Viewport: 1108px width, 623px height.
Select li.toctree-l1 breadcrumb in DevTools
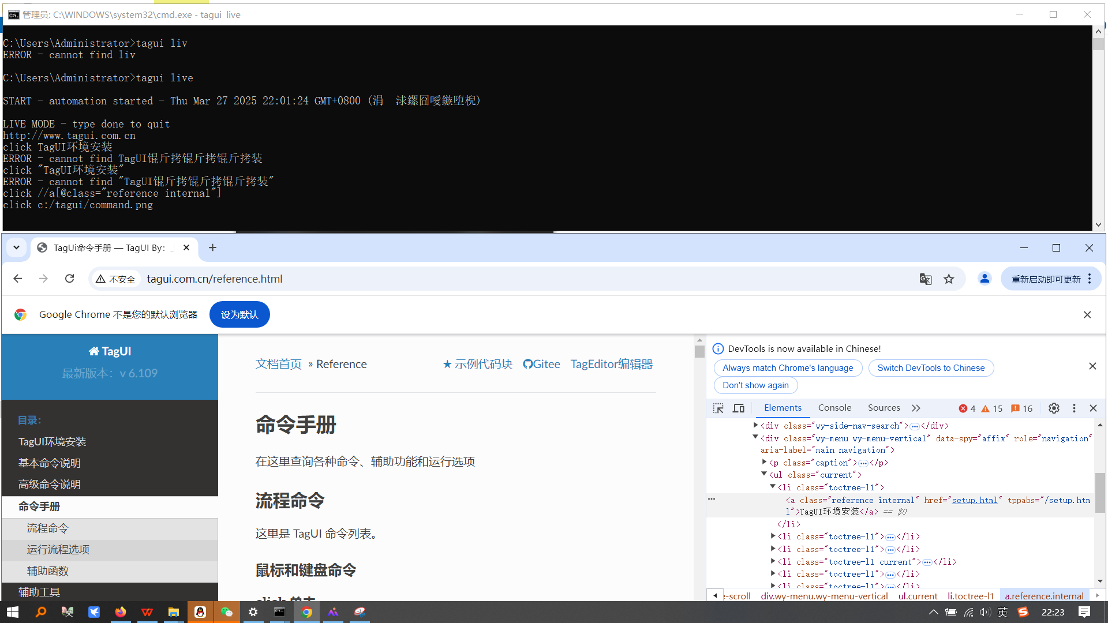coord(971,596)
